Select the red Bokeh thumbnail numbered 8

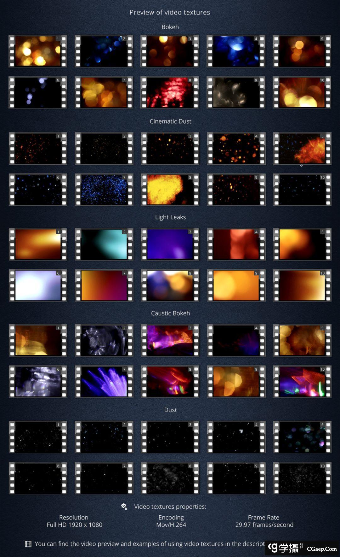[x=170, y=92]
